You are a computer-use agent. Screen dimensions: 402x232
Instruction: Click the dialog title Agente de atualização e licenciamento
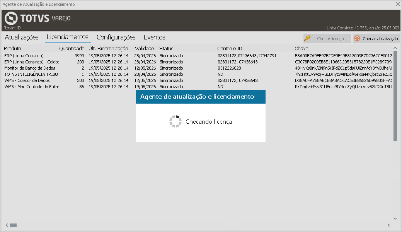pyautogui.click(x=197, y=96)
